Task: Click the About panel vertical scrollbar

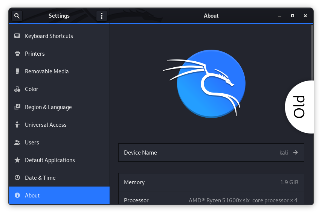Action: [312, 53]
